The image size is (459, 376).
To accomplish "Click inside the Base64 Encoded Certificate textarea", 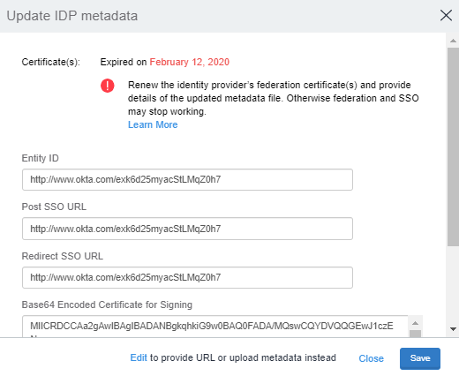I will click(215, 327).
